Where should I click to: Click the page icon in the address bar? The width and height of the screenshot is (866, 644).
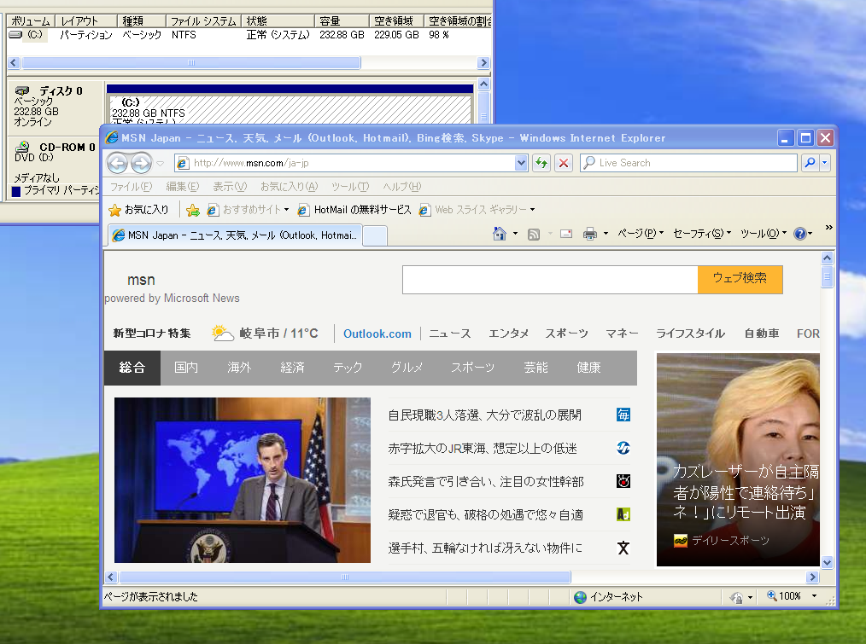(183, 163)
